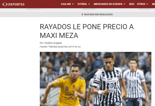Click the partially visible last header menu item
This screenshot has width=155, height=106.
click(x=153, y=4)
